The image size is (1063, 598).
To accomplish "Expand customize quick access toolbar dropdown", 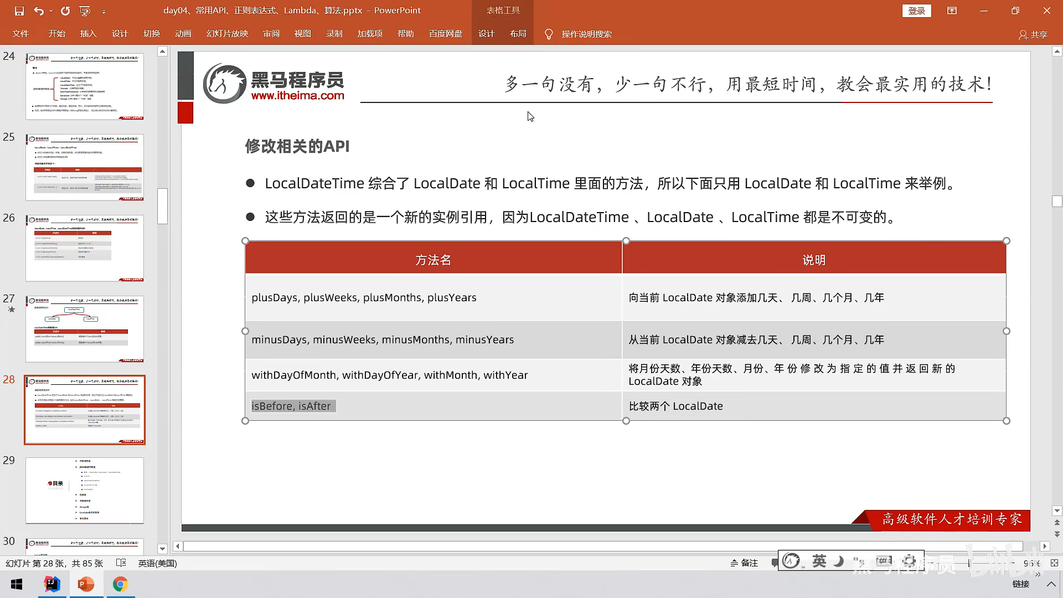I will 104,11.
